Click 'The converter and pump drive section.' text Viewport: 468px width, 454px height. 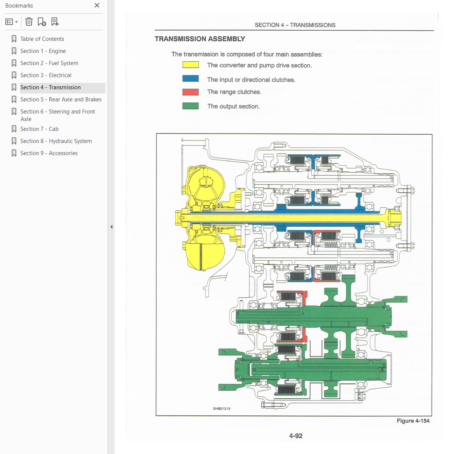point(259,65)
